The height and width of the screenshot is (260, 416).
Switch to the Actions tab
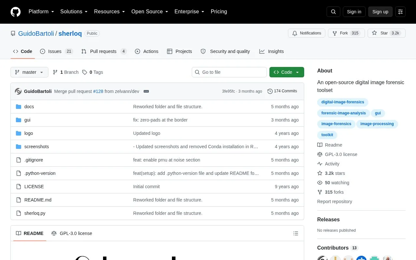pyautogui.click(x=147, y=51)
